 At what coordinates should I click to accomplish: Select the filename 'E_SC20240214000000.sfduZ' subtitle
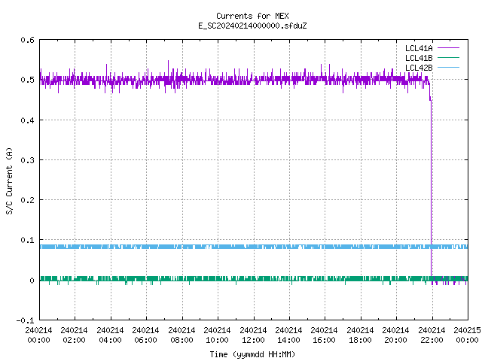252,26
